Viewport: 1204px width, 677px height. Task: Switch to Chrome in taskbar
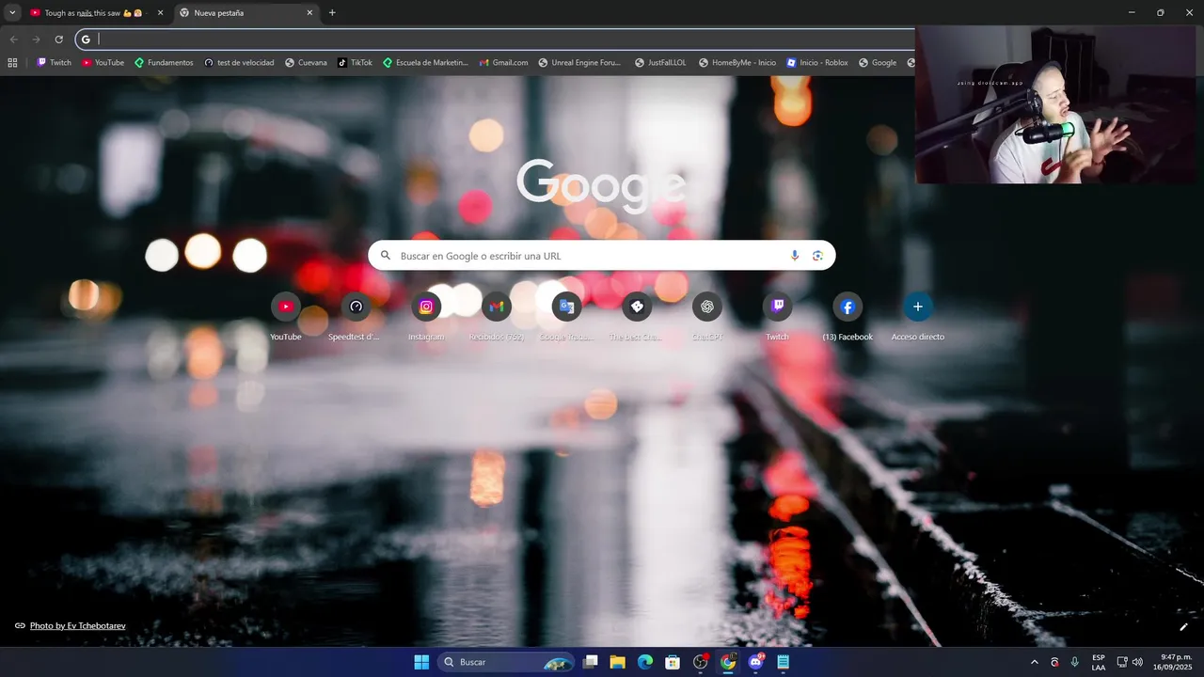click(727, 662)
